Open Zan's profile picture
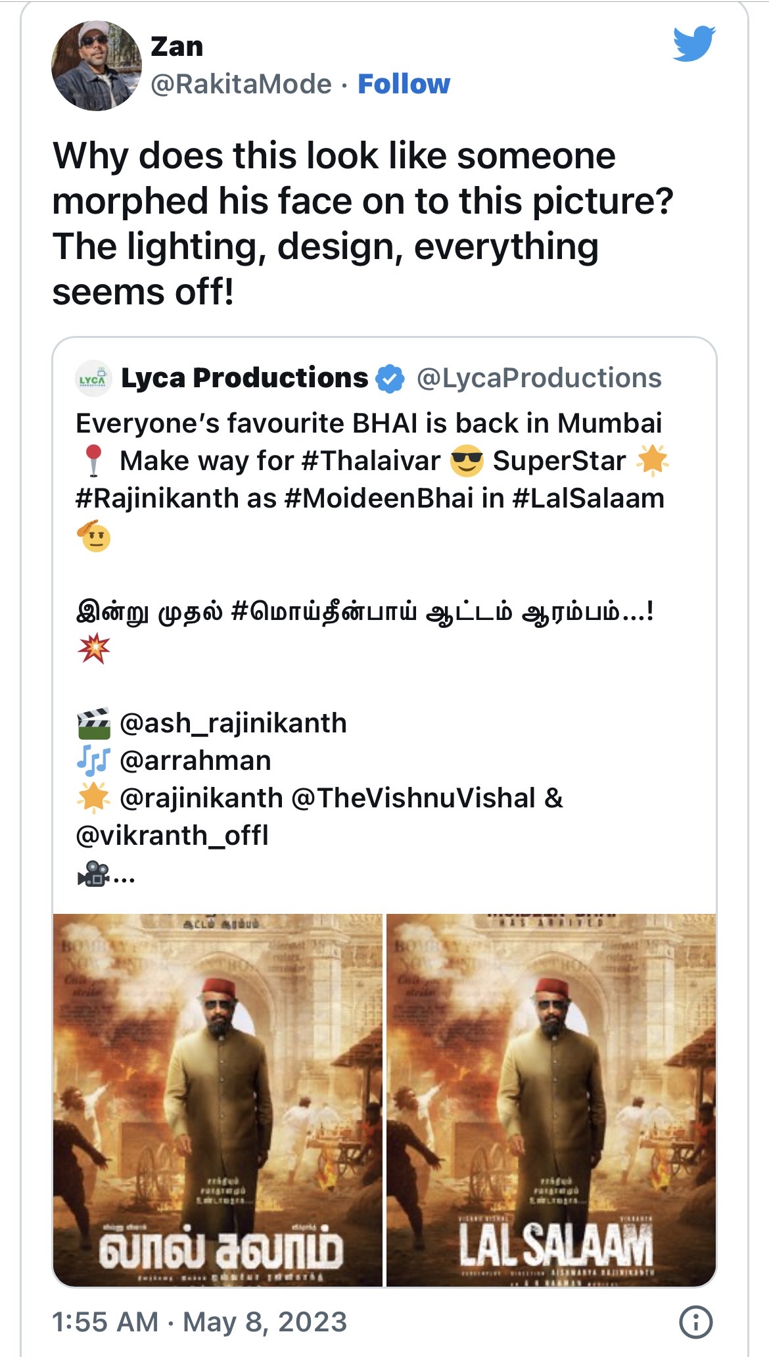The width and height of the screenshot is (769, 1357). coord(96,65)
